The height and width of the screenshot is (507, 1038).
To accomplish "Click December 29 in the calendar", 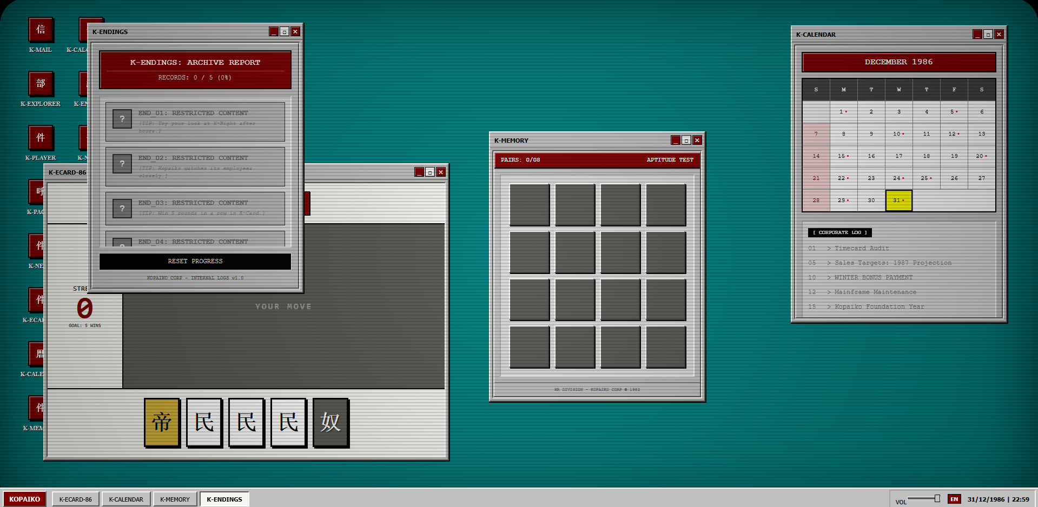I will (x=843, y=201).
